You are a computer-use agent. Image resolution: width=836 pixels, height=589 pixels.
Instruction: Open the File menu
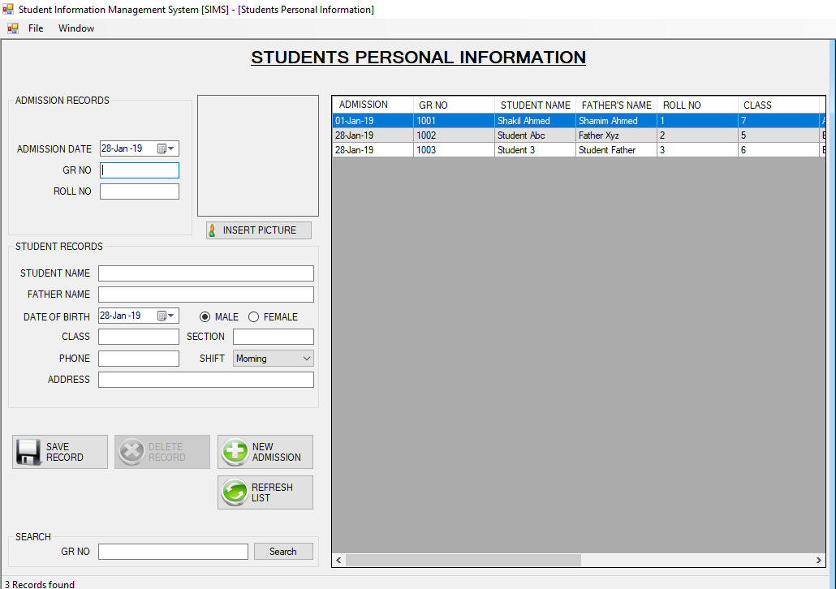point(36,28)
